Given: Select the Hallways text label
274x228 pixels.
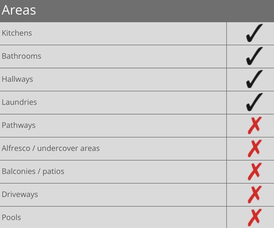Looking at the screenshot, I should (18, 79).
